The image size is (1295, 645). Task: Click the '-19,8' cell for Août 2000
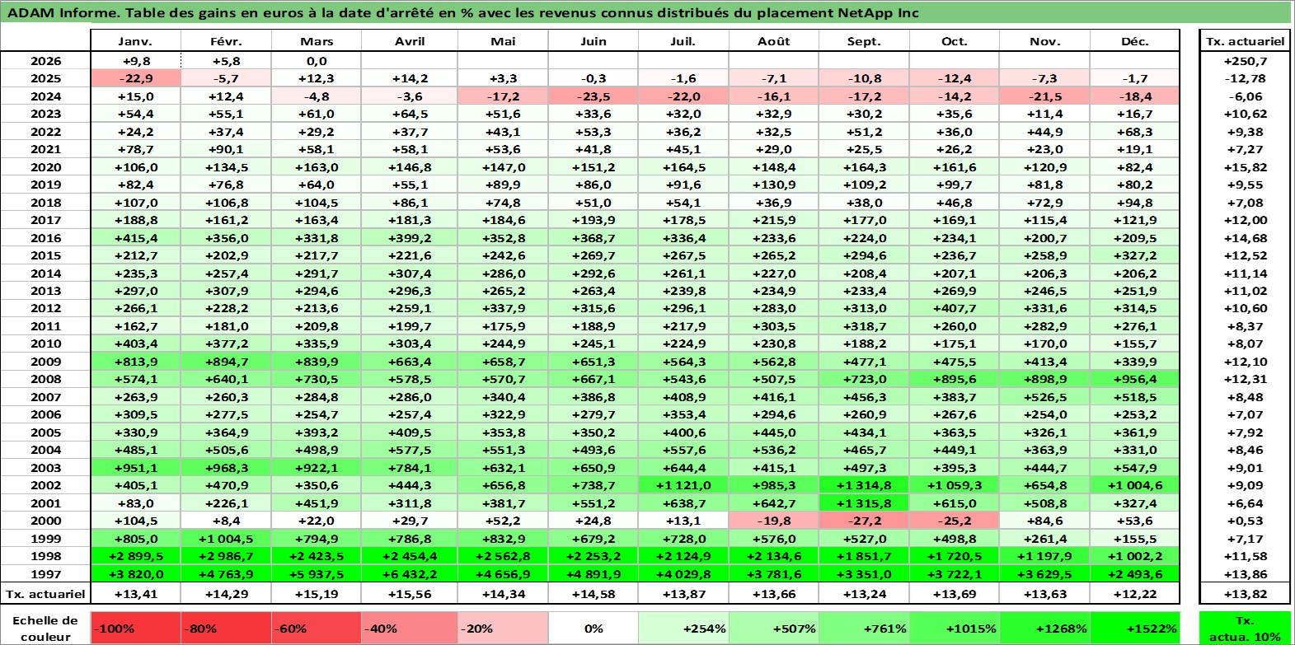pyautogui.click(x=774, y=521)
